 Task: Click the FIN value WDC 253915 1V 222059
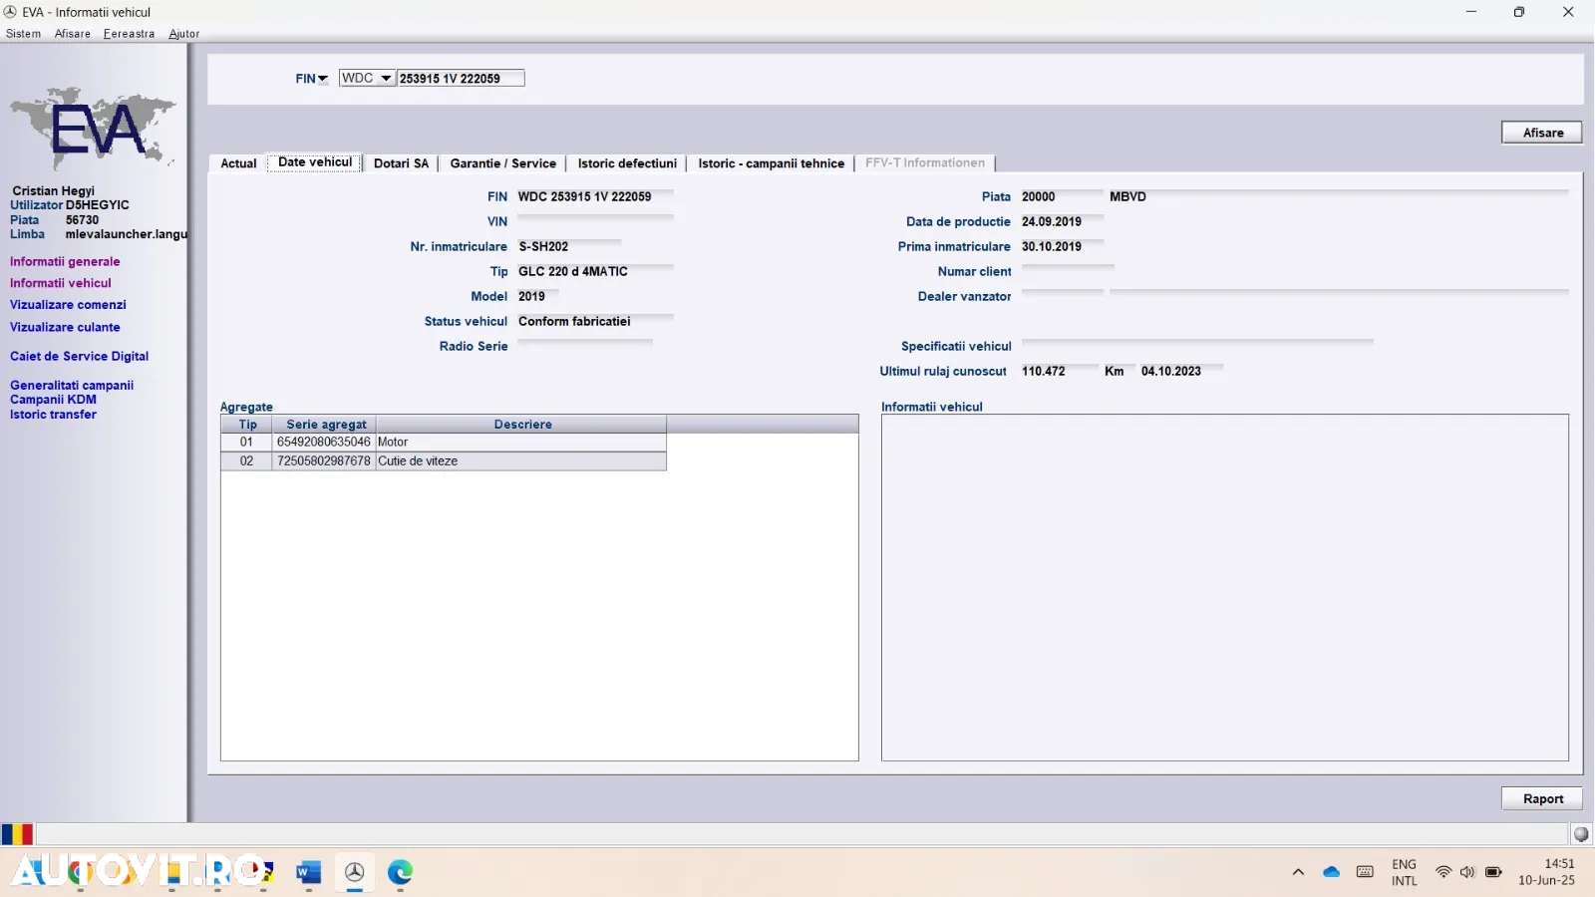click(584, 197)
